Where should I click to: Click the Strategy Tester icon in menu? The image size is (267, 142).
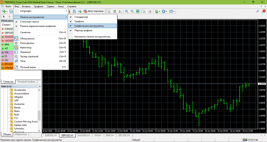(x=16, y=56)
